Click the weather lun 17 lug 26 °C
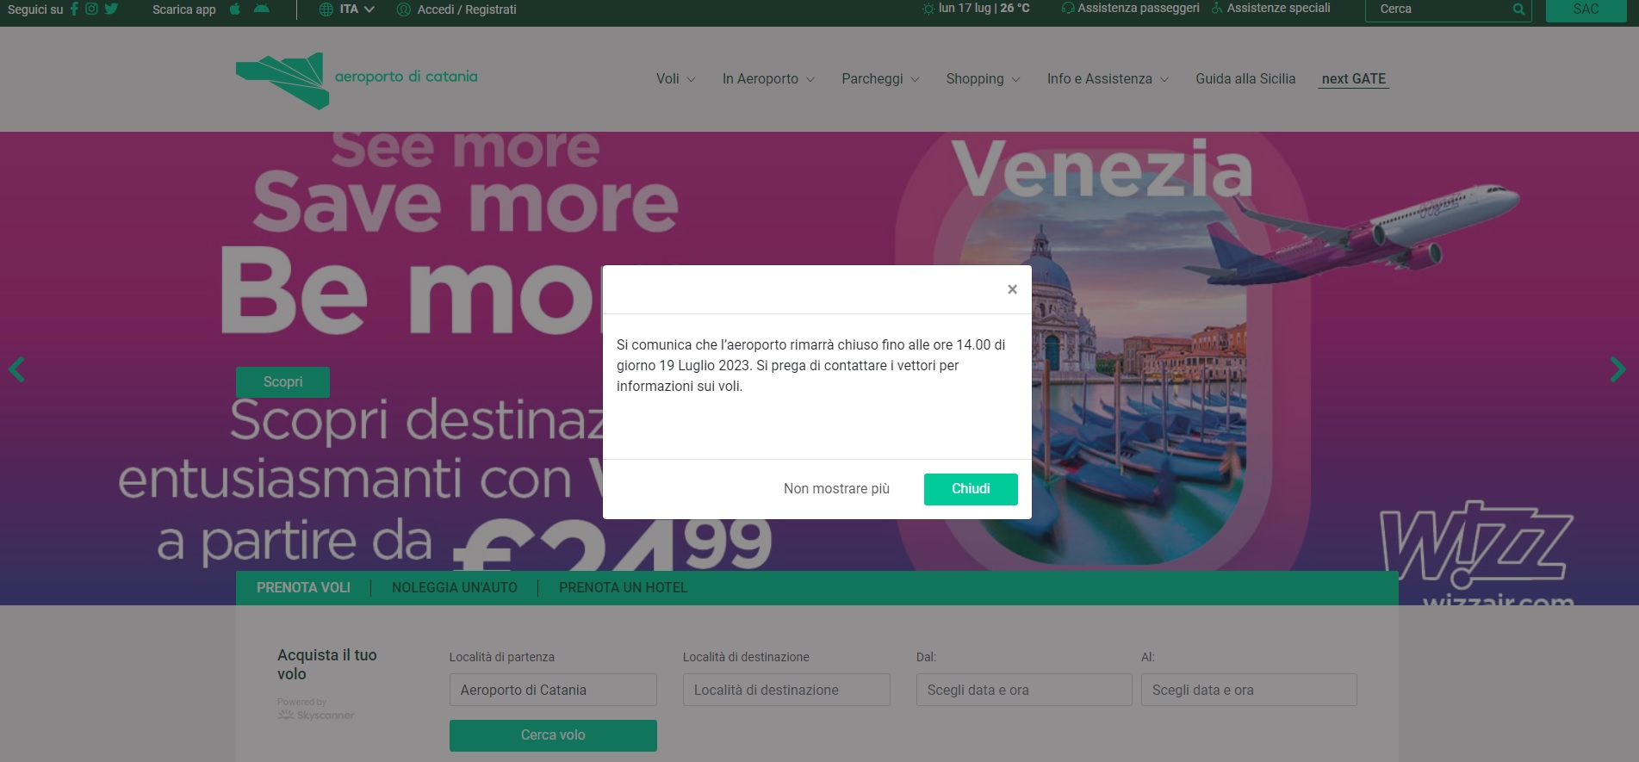1639x762 pixels. coord(977,9)
